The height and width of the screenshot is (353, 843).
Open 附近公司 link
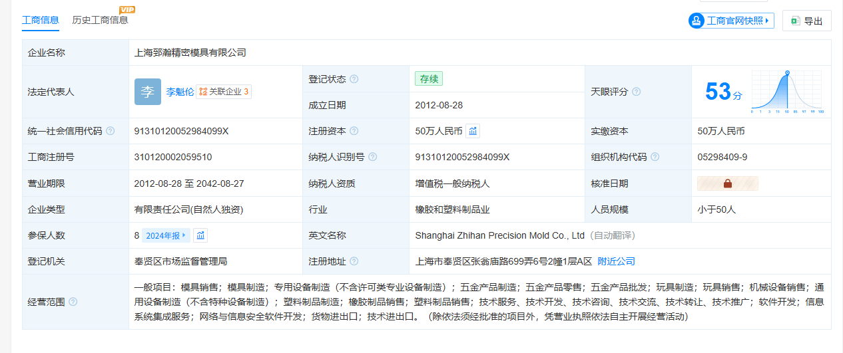coord(616,261)
